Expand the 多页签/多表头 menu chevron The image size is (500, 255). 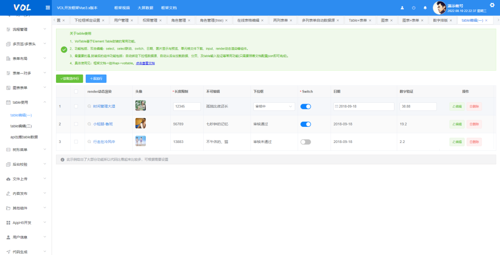click(44, 44)
